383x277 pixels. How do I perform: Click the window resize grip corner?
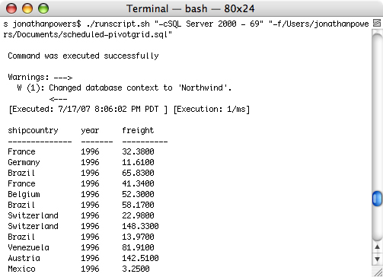[378, 272]
